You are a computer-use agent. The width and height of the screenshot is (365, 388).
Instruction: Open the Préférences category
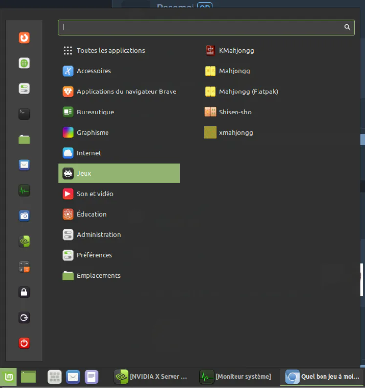click(x=119, y=255)
